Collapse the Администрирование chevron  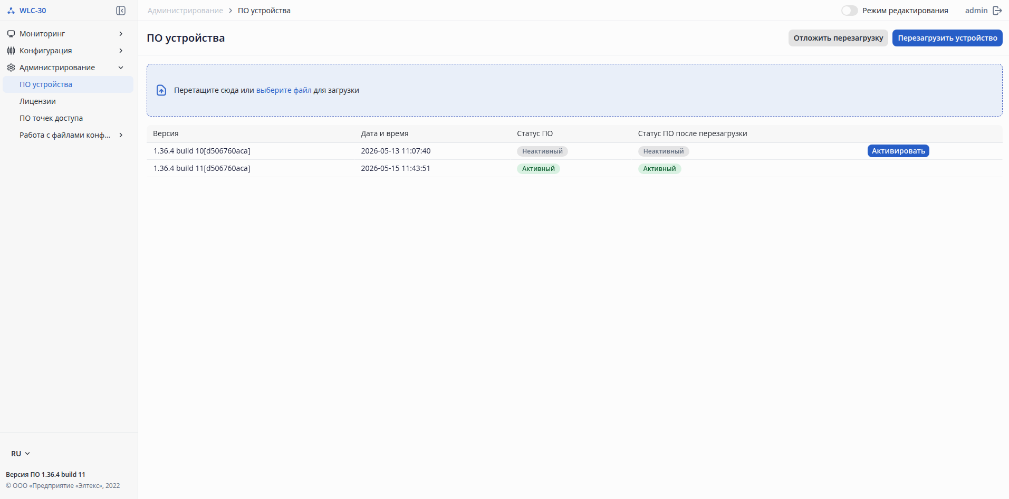[x=121, y=68]
